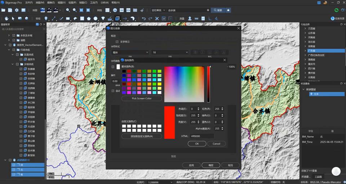
Task: Click the HTML color code field
Action: click(202, 136)
